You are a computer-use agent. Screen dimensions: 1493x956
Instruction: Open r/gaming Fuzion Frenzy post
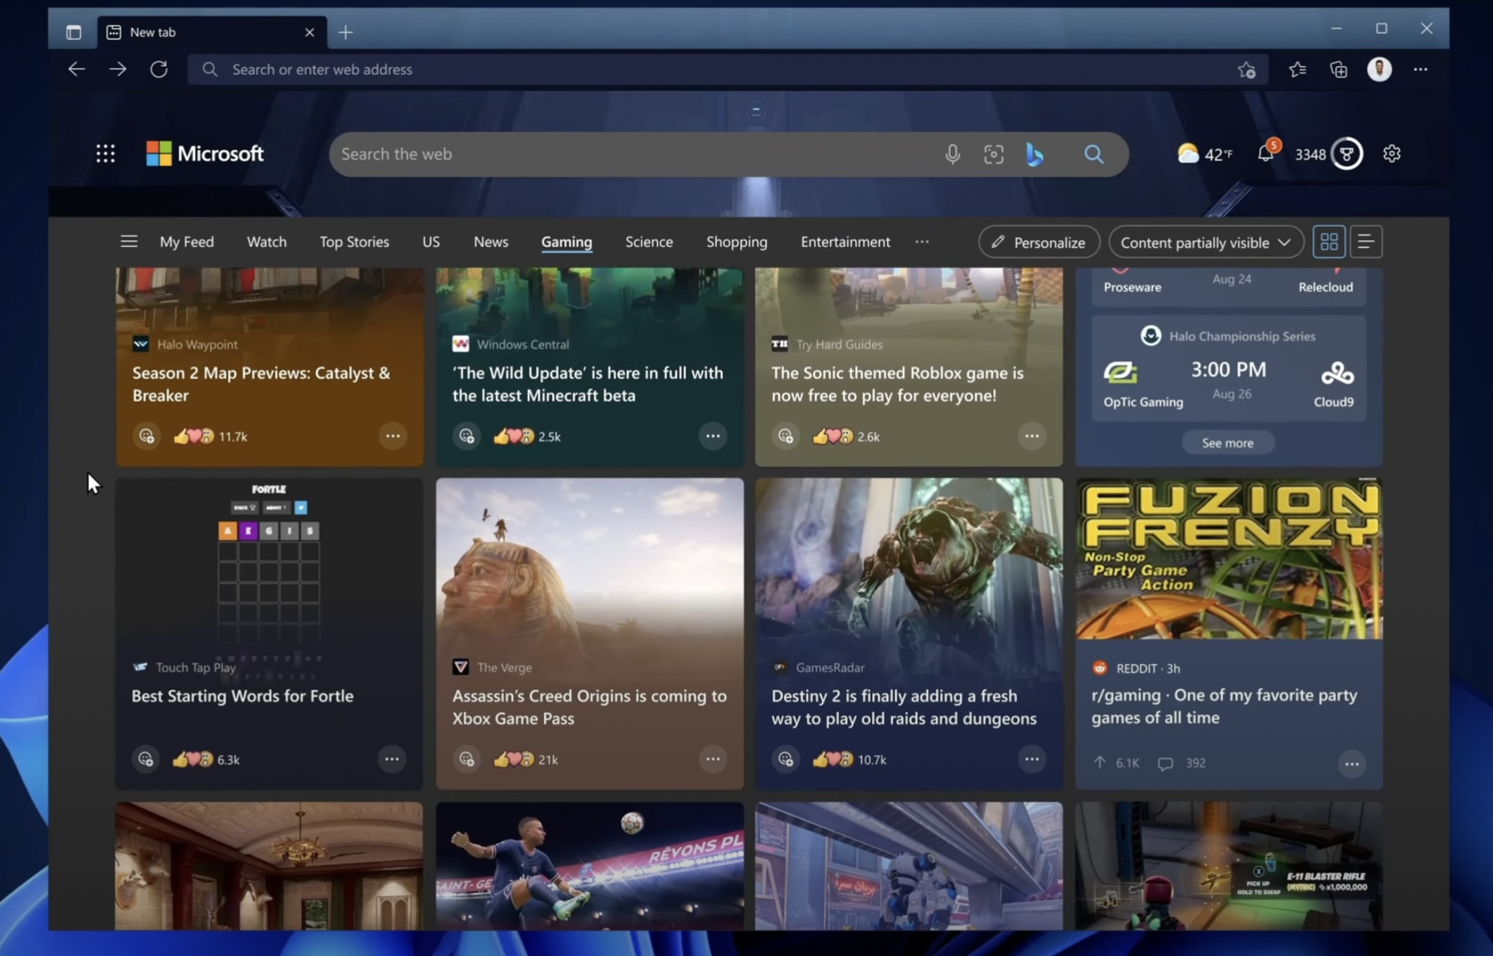tap(1224, 706)
